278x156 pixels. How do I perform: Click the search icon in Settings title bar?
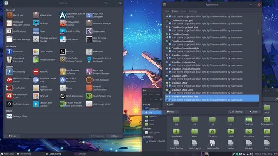click(x=106, y=3)
